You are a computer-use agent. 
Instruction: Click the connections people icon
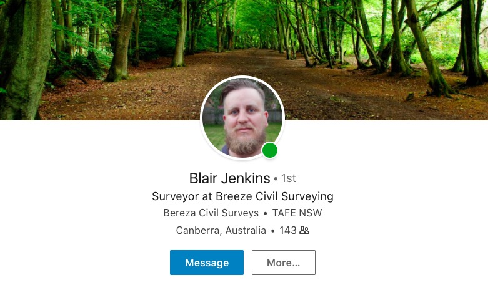tap(304, 230)
